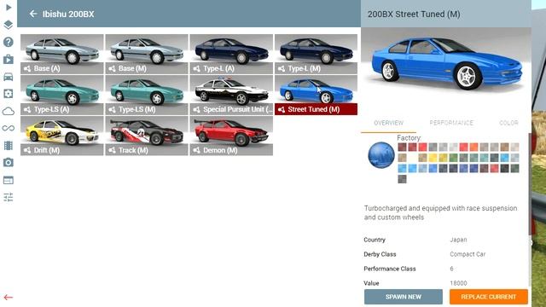Click the '200BX Street Tuned (M)' panel title
The width and height of the screenshot is (546, 307).
click(x=414, y=14)
